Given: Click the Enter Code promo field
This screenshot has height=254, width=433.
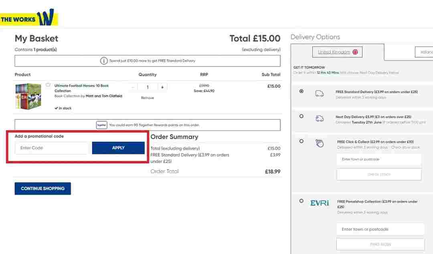Looking at the screenshot, I should [51, 148].
